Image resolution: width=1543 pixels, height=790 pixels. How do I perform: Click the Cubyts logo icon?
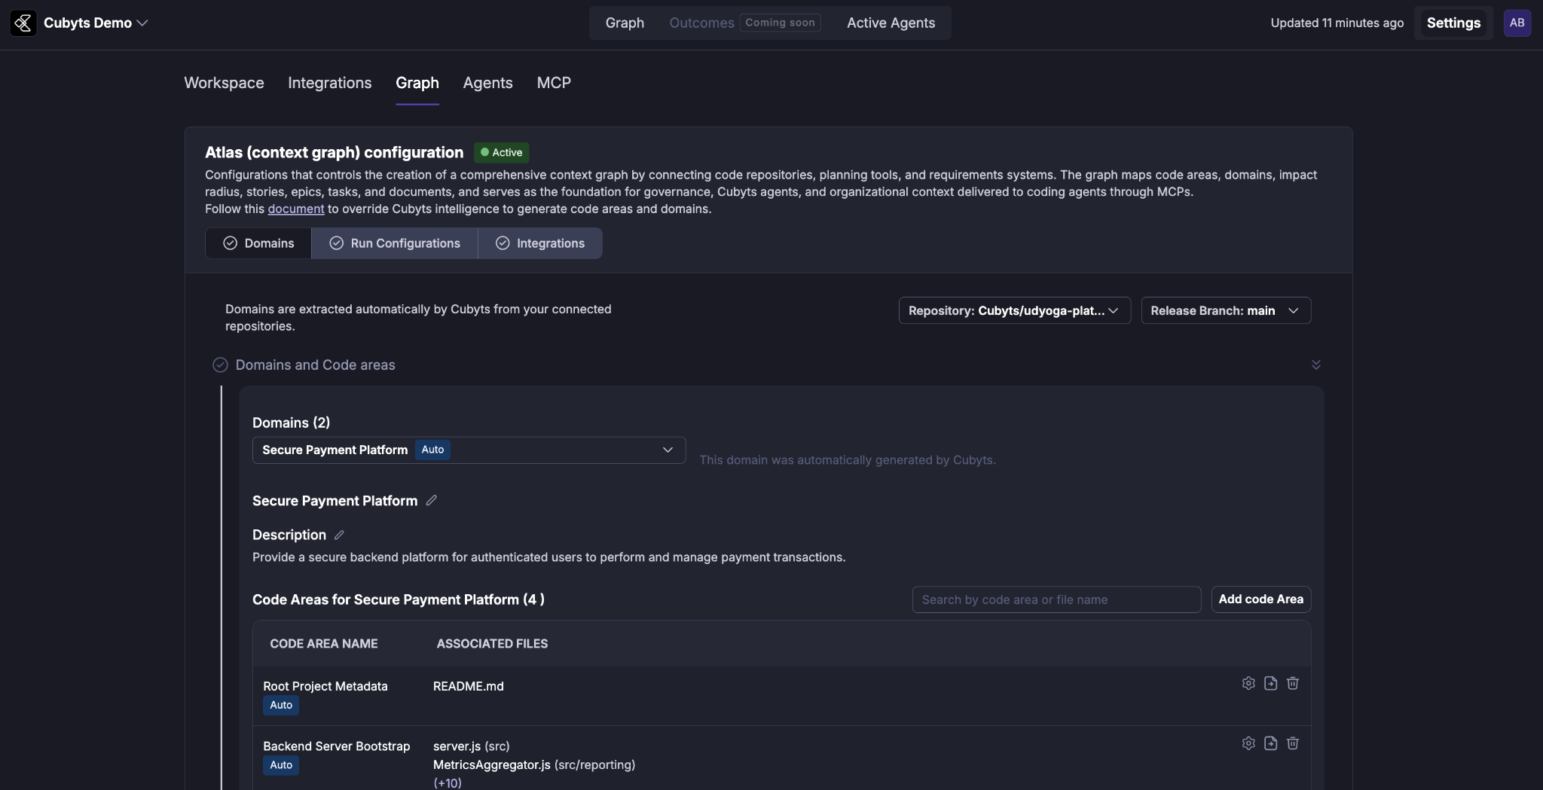click(x=23, y=23)
